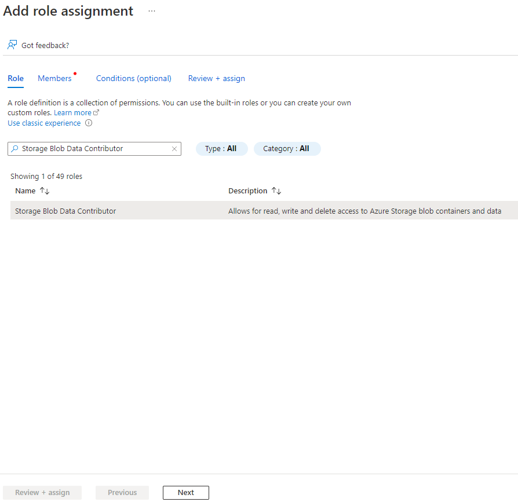Open the ellipsis more options menu
Viewport: 518px width, 502px height.
click(x=152, y=11)
